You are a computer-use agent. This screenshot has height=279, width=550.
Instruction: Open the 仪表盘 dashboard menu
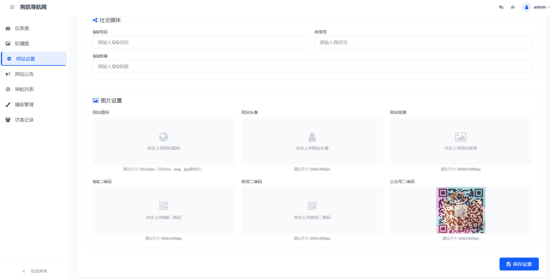22,28
